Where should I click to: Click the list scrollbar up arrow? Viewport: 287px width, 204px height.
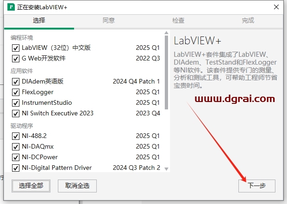pos(166,33)
